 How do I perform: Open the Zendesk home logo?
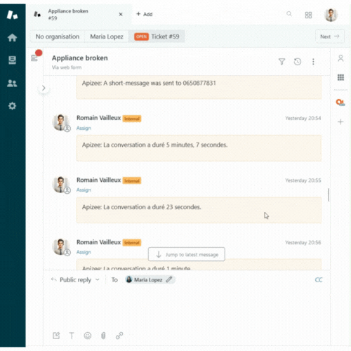[x=12, y=15]
